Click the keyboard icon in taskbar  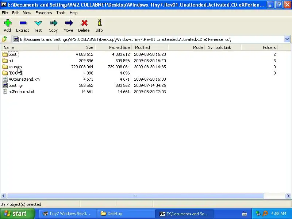[245, 214]
